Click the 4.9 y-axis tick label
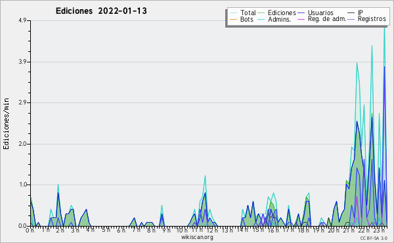This screenshot has height=243, width=394. pos(22,20)
